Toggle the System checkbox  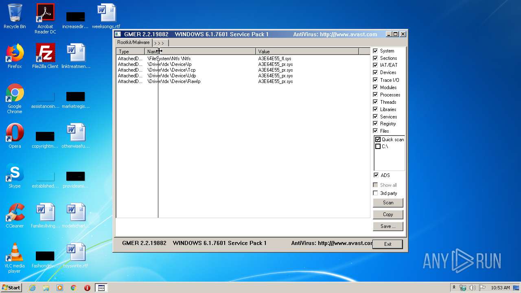tap(375, 51)
